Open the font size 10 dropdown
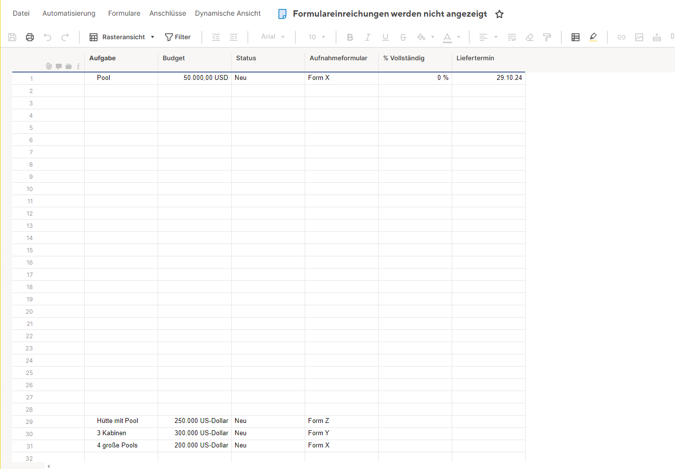 point(317,37)
